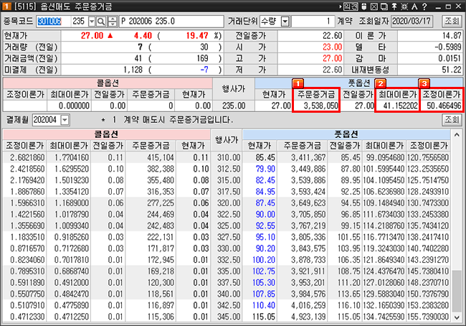
Task: Click the 콜옵션 header of the lower list
Action: pos(106,134)
